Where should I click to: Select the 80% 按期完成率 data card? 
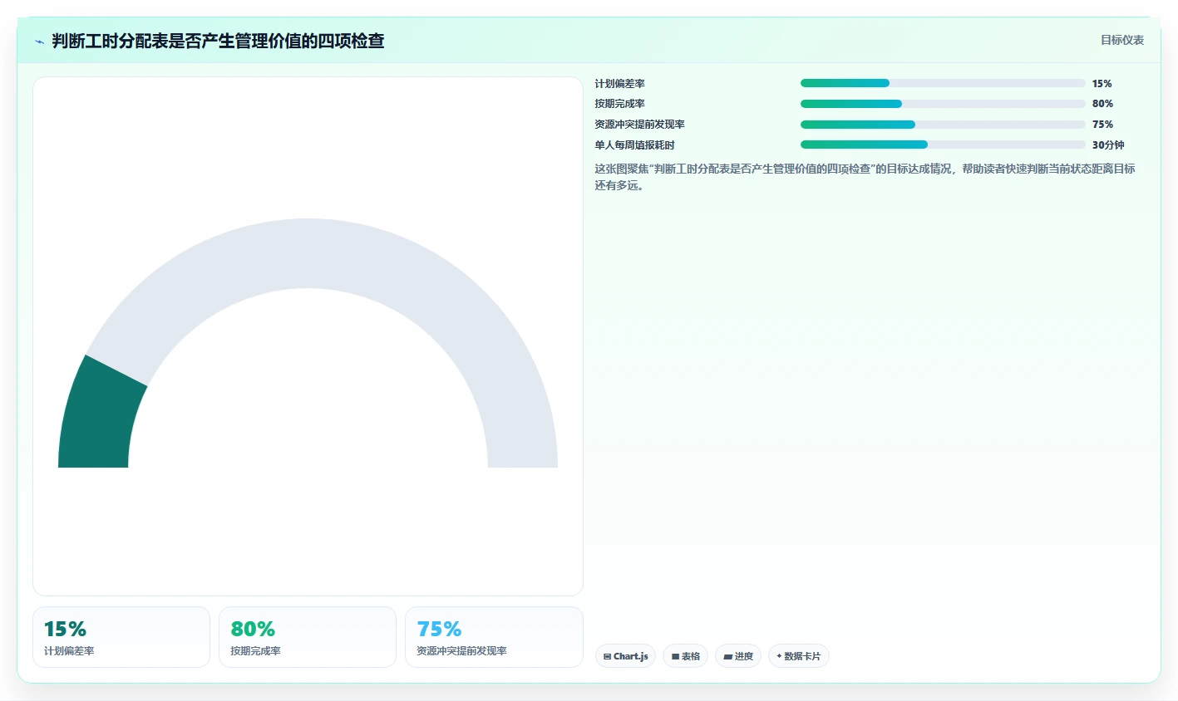(x=308, y=637)
